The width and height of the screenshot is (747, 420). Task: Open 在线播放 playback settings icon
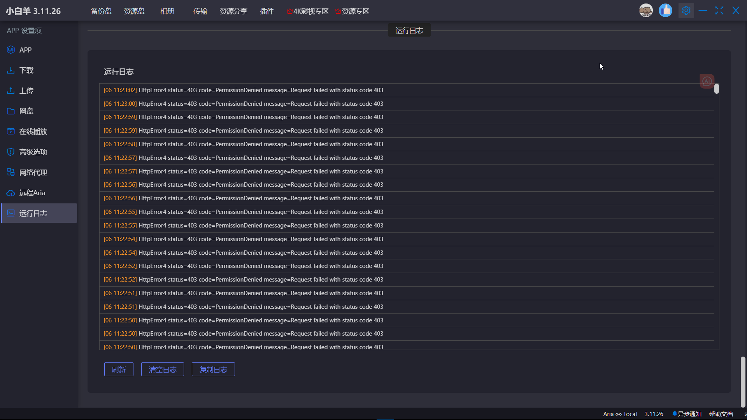(x=10, y=131)
